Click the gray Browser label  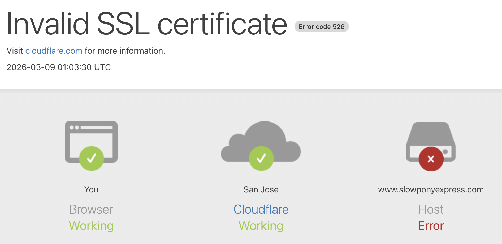click(x=91, y=209)
